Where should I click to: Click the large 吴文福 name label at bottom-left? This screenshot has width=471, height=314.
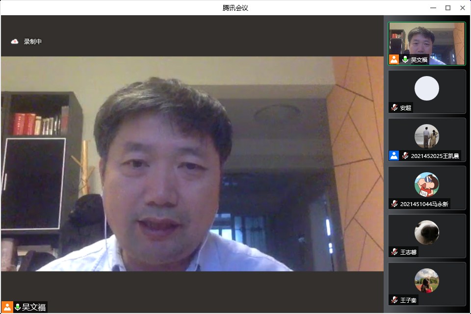[34, 307]
